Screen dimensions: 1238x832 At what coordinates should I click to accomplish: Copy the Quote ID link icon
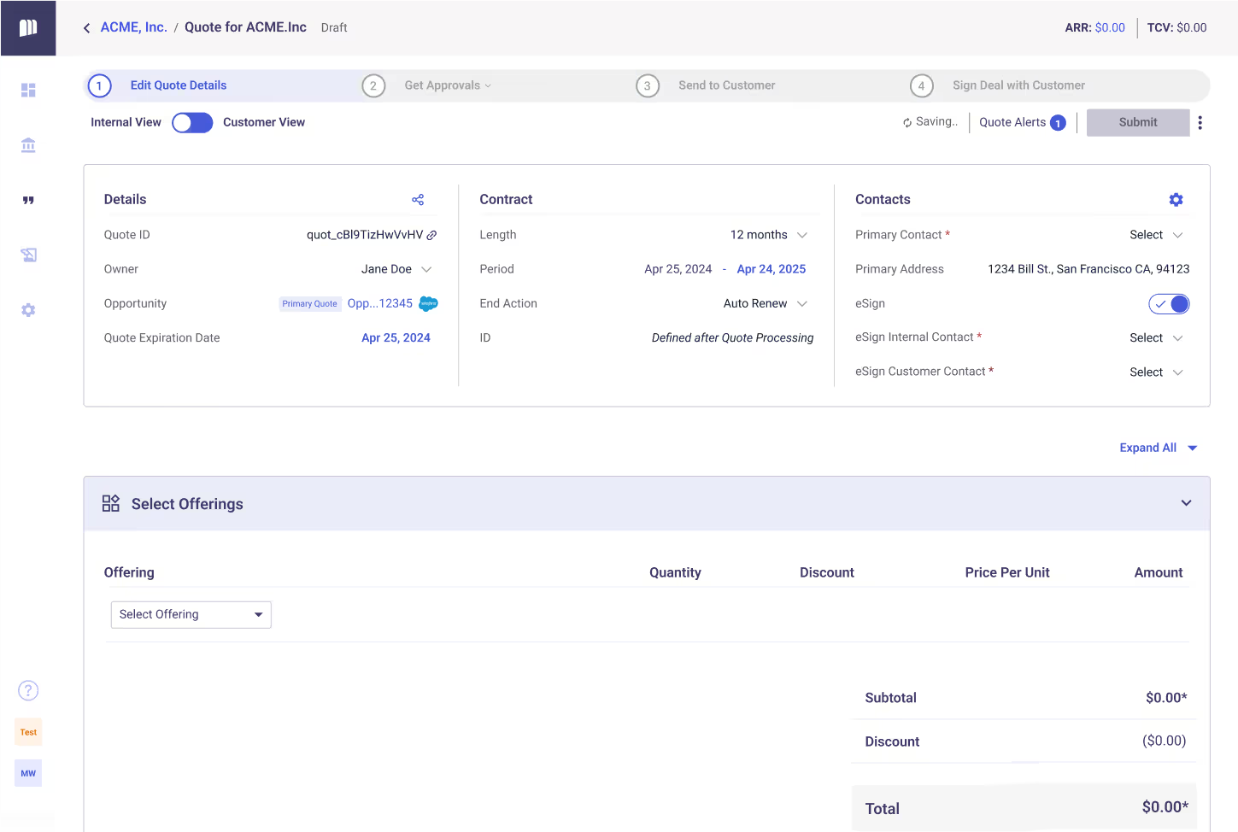pos(432,235)
